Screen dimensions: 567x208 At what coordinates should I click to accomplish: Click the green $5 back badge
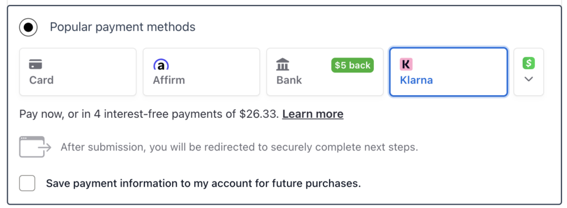pyautogui.click(x=353, y=65)
